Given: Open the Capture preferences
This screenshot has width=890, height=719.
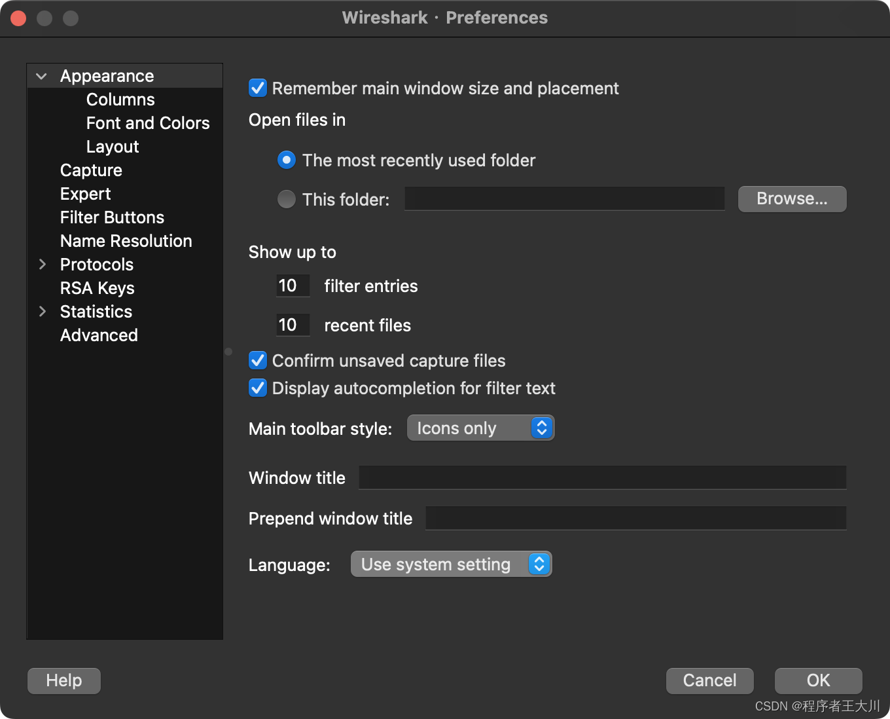Looking at the screenshot, I should pos(91,170).
